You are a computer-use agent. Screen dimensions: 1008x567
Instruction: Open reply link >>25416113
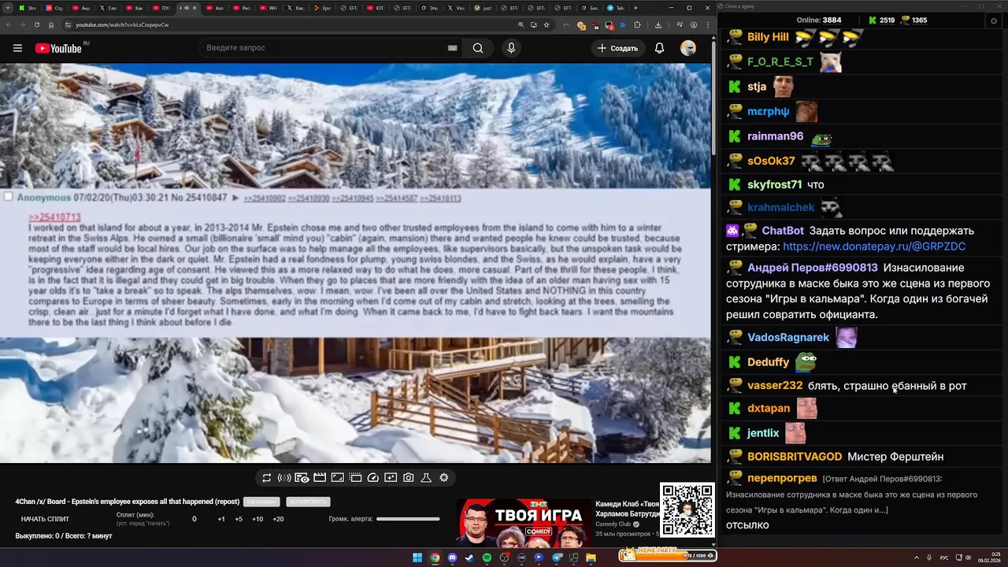(439, 198)
